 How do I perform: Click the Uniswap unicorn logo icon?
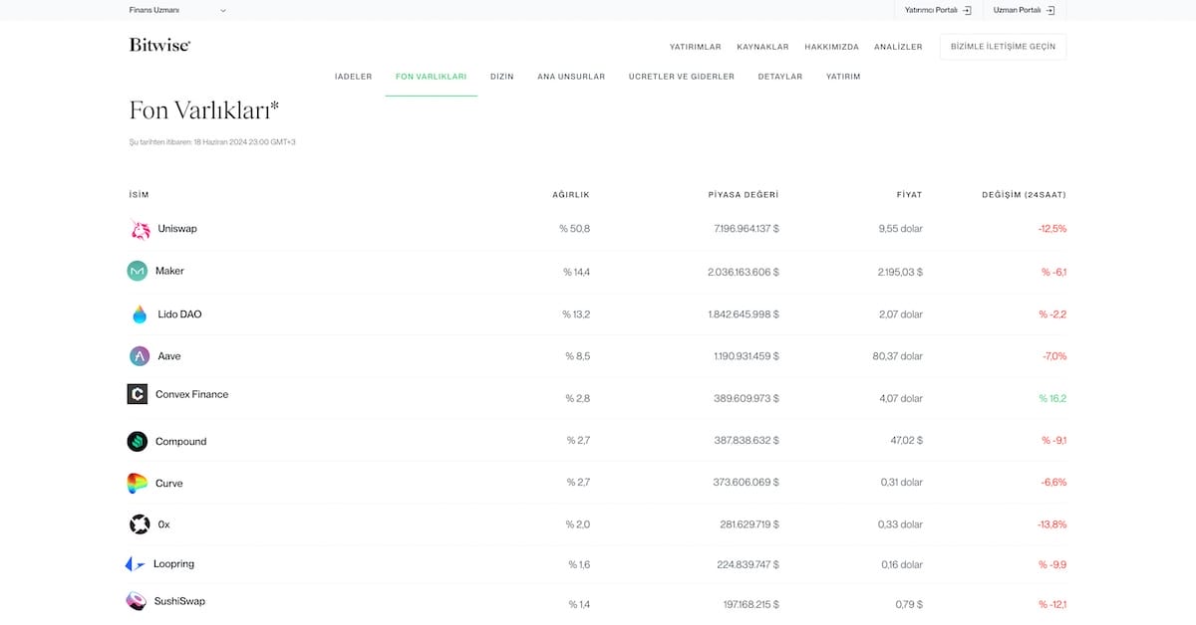(x=140, y=229)
